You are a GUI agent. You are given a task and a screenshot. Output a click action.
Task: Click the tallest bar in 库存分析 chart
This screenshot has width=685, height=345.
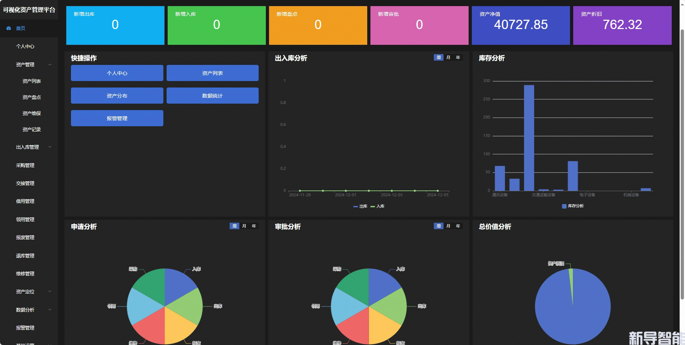(529, 138)
